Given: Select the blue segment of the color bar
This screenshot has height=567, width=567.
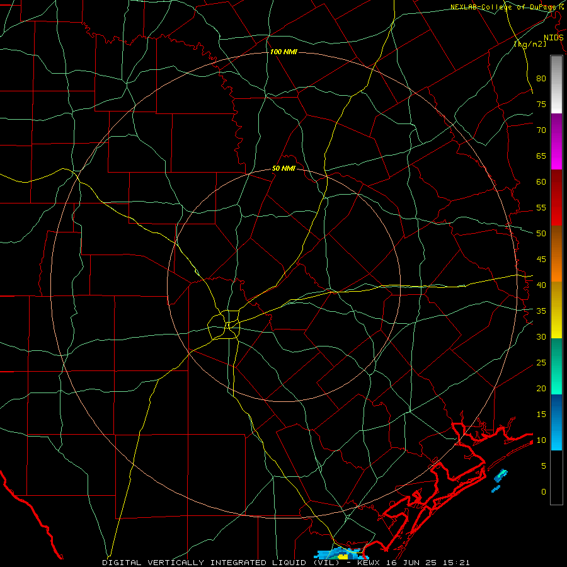Looking at the screenshot, I should click(x=556, y=422).
